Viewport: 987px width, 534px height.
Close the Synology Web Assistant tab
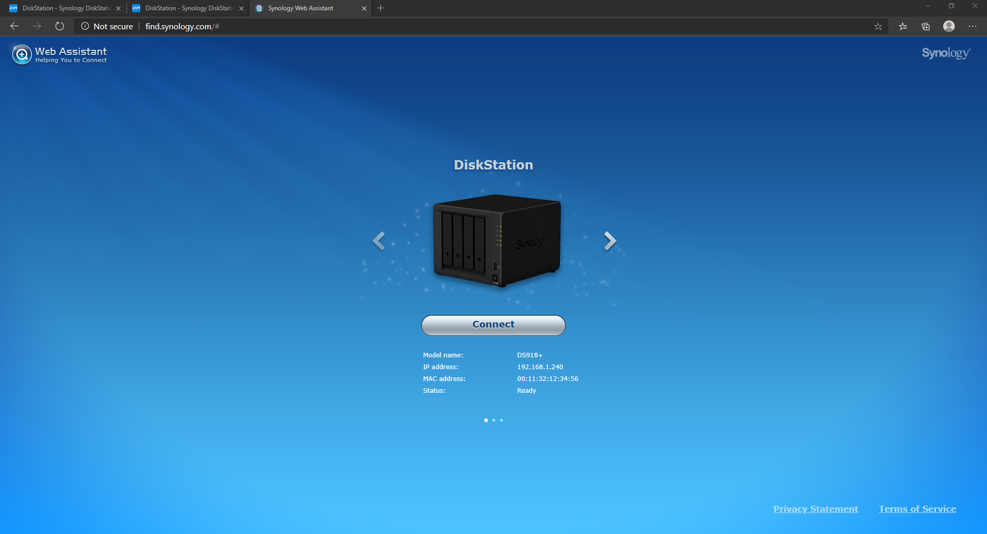pos(364,8)
